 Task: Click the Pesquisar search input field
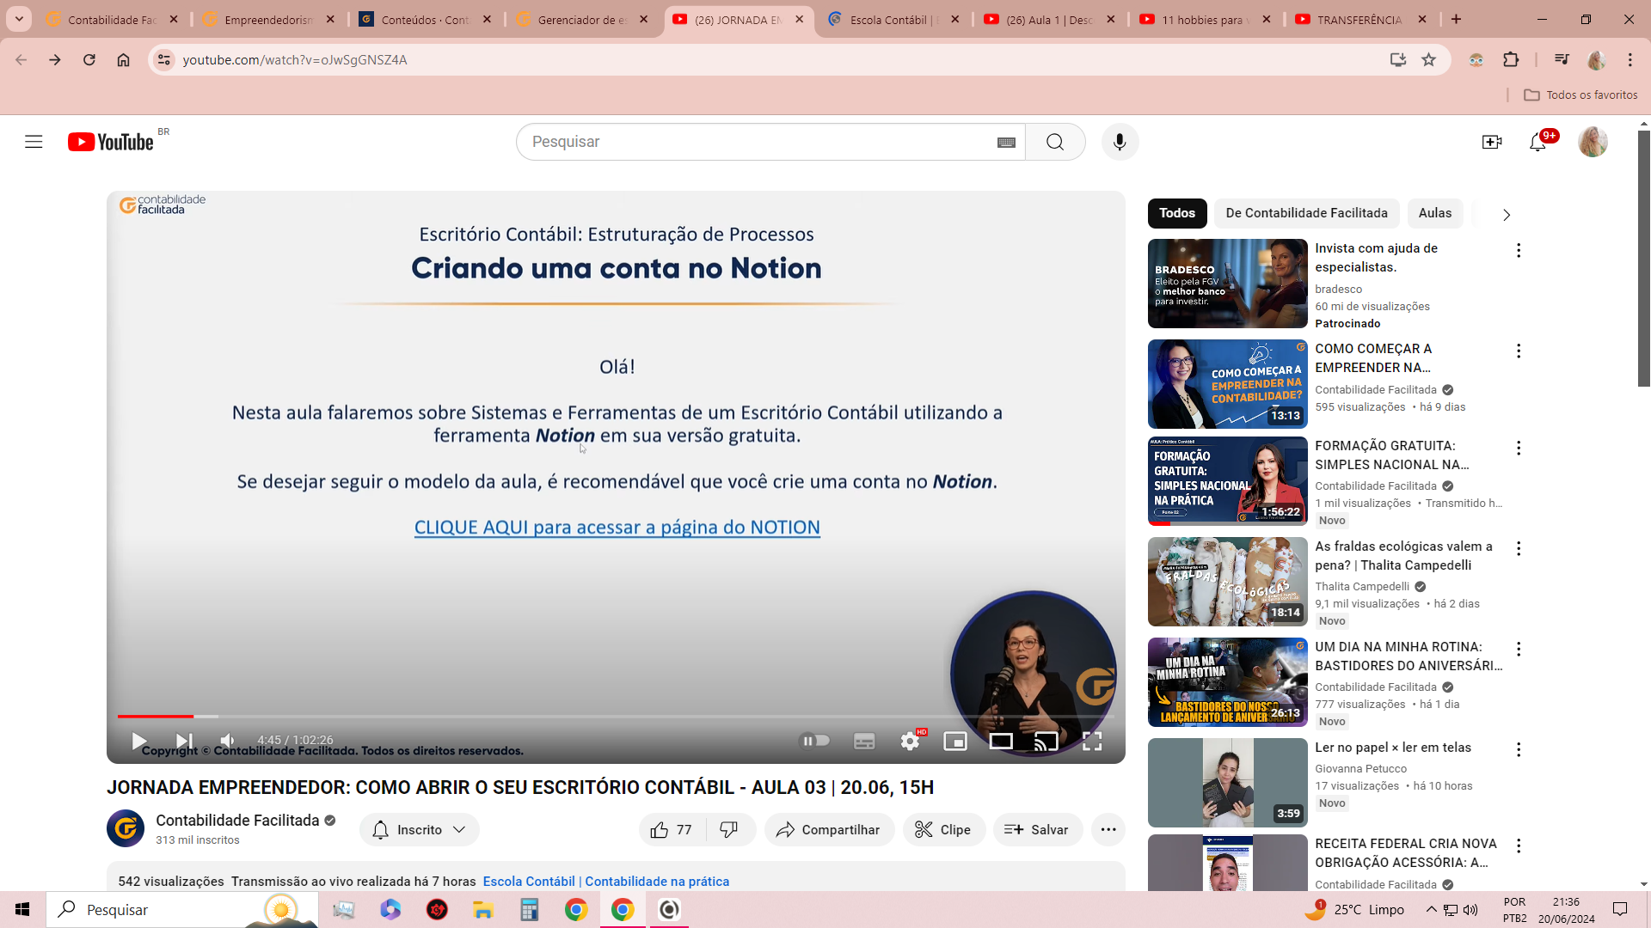[x=757, y=142]
